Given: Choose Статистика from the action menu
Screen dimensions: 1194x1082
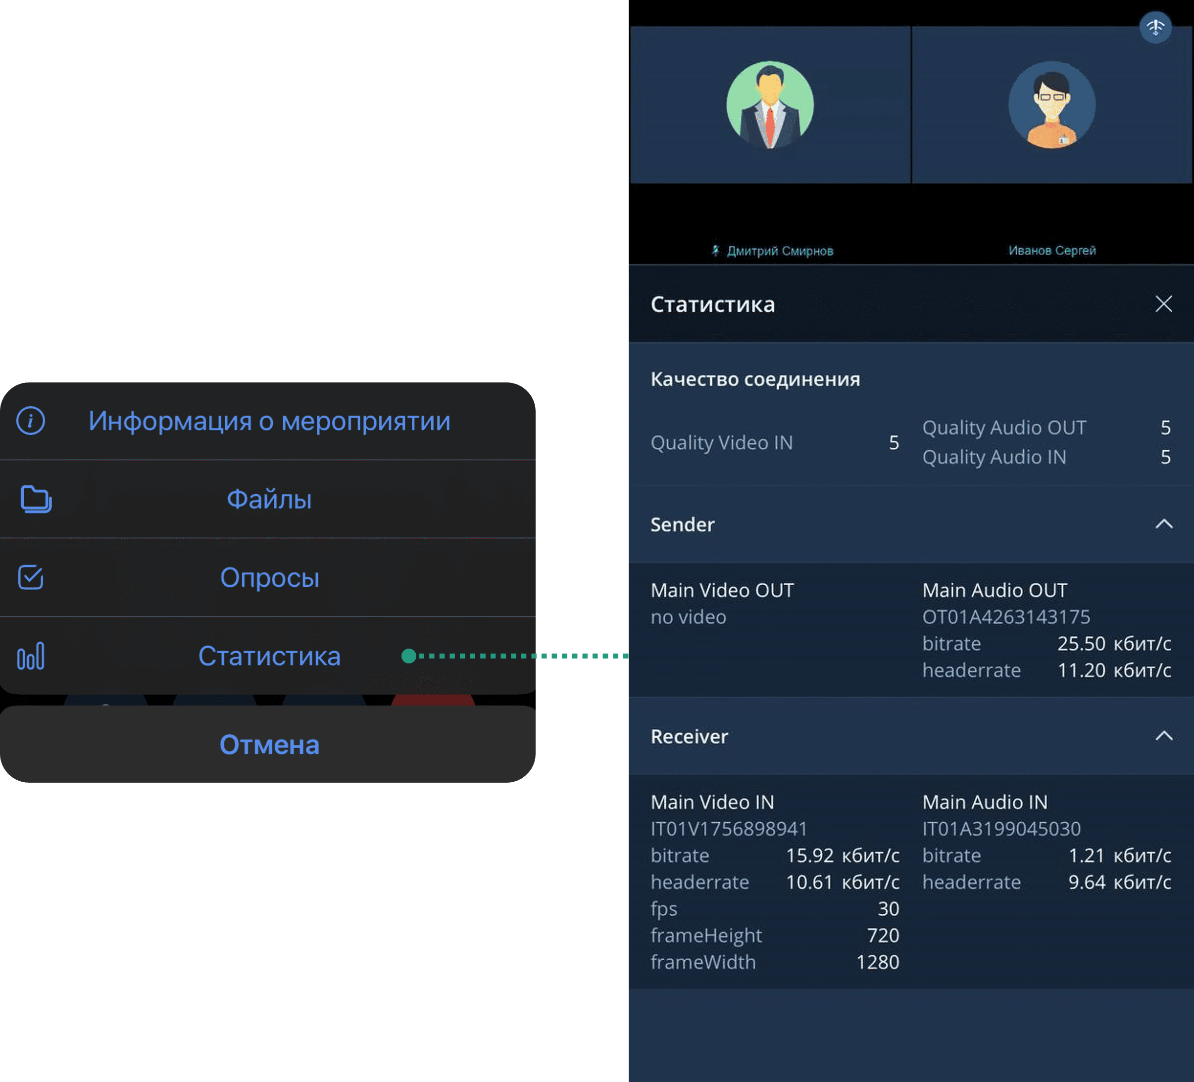Looking at the screenshot, I should [x=269, y=656].
